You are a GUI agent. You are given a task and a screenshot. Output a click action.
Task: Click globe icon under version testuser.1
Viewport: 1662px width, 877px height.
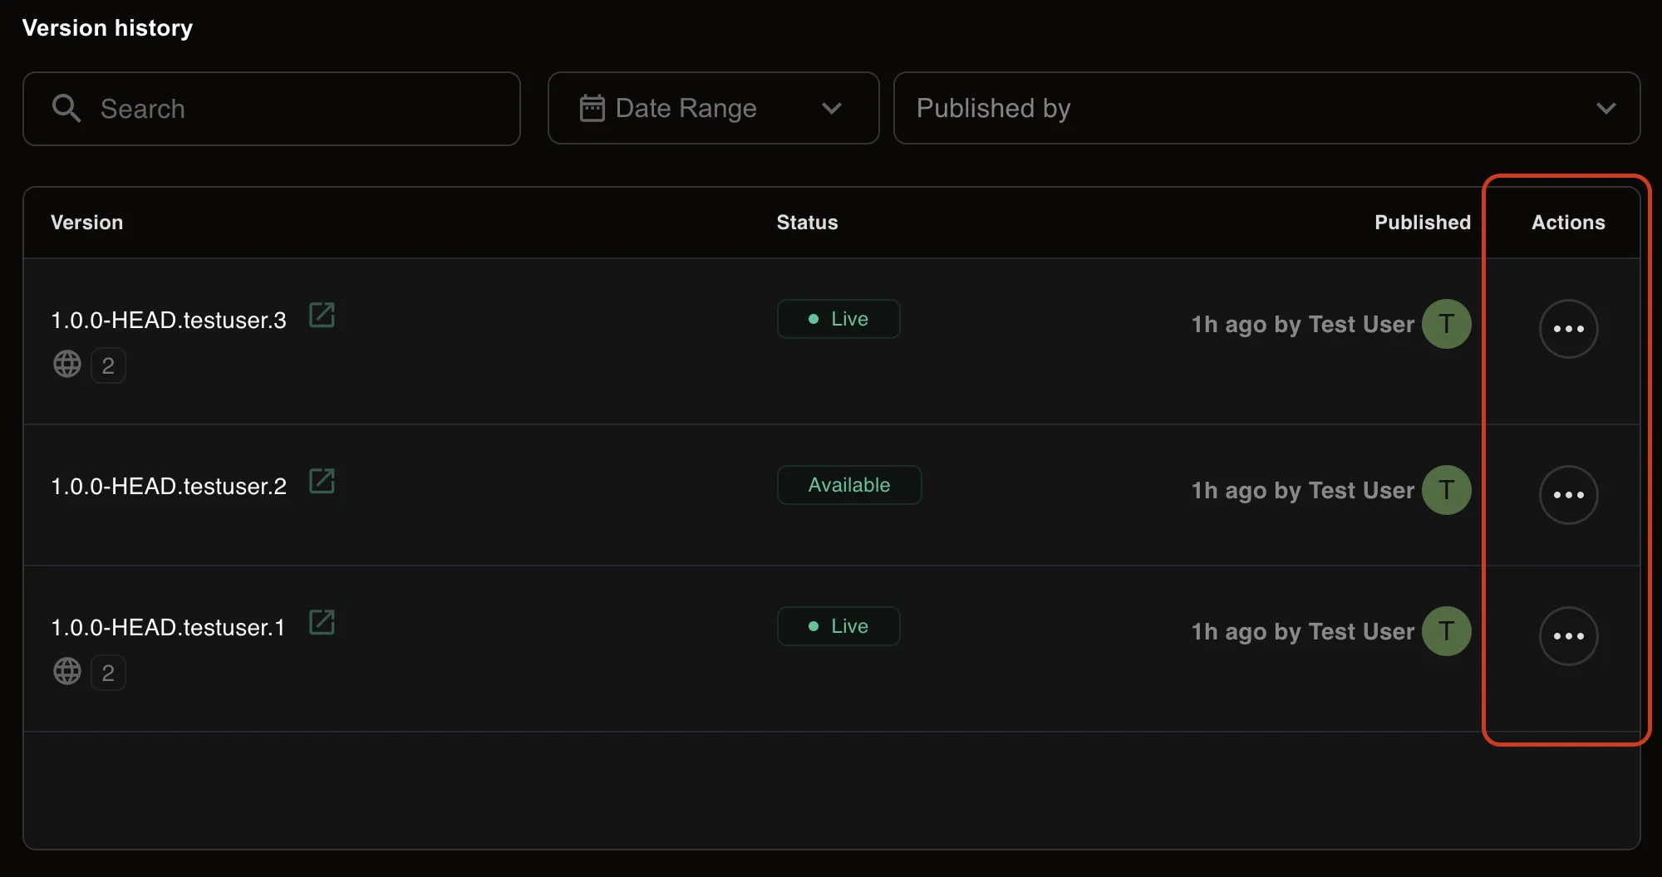[x=67, y=671]
